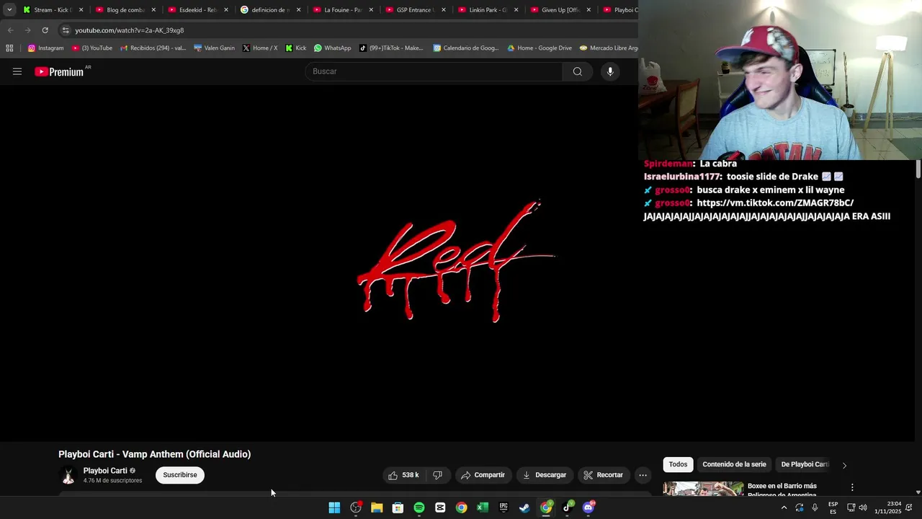This screenshot has height=519, width=922.
Task: Open Home / X bookmark
Action: (259, 48)
